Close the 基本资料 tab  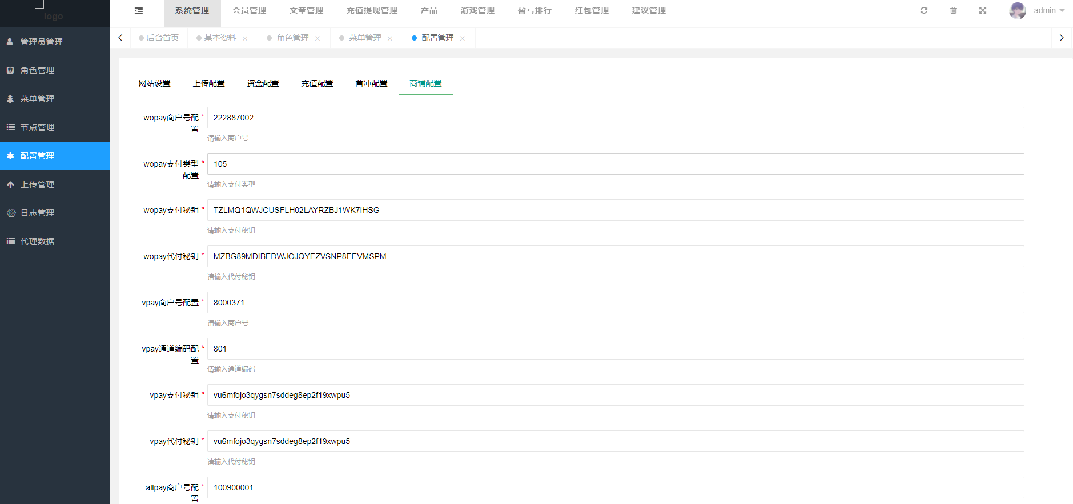click(x=245, y=38)
